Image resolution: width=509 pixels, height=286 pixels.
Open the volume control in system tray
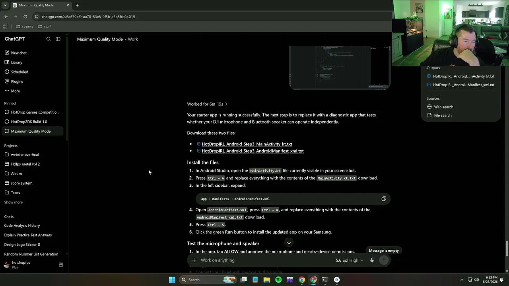476,280
